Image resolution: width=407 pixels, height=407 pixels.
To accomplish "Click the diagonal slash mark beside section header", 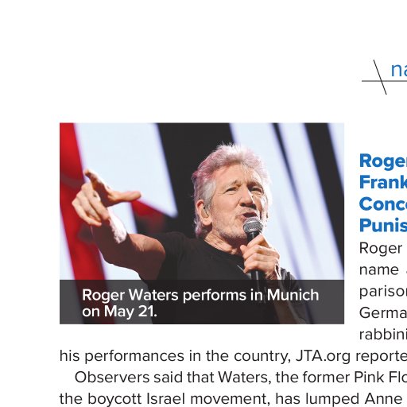I will click(x=380, y=77).
